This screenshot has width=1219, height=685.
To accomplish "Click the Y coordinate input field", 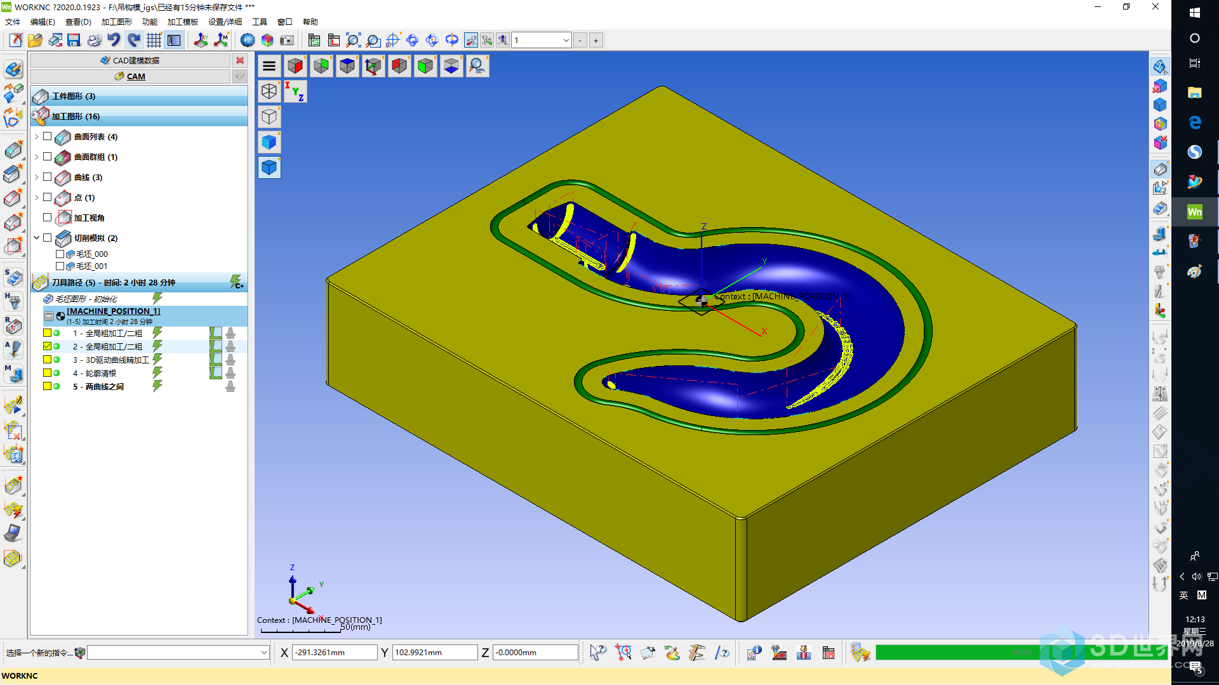I will click(435, 652).
